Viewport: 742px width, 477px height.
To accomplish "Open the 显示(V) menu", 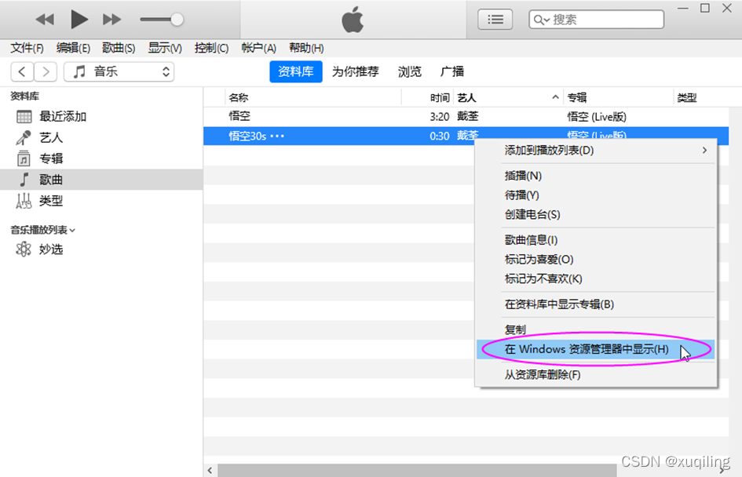I will pyautogui.click(x=165, y=48).
